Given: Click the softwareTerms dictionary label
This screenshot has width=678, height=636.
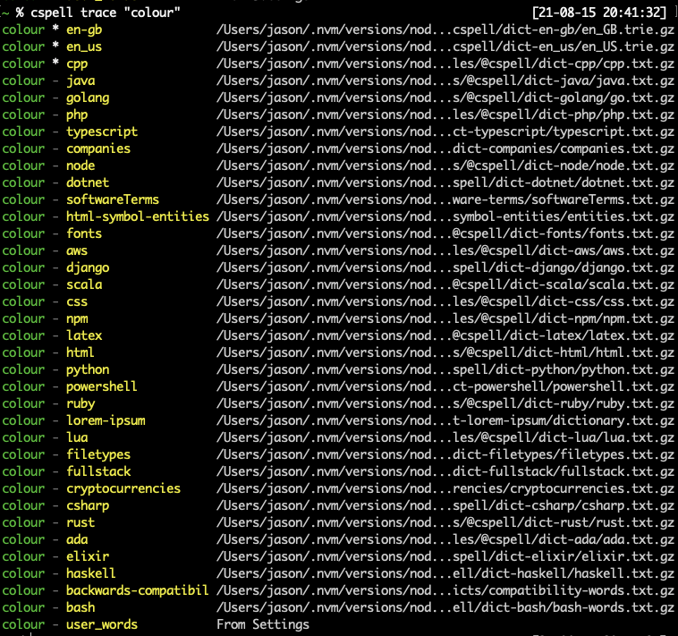Looking at the screenshot, I should [113, 199].
